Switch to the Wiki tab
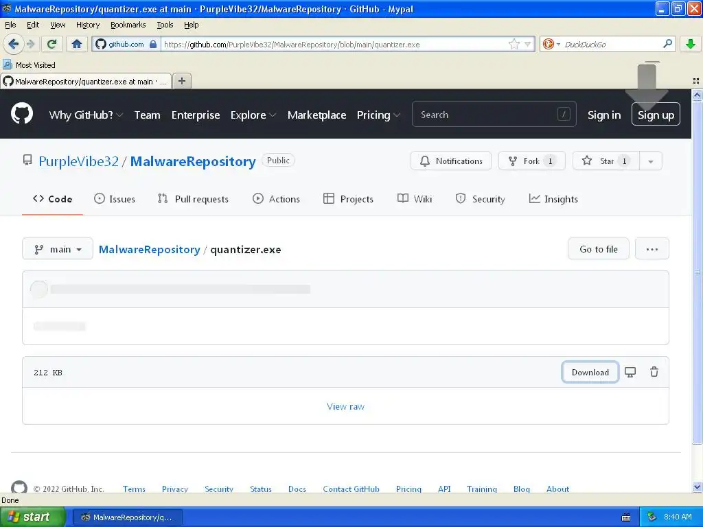This screenshot has width=703, height=527. click(415, 199)
